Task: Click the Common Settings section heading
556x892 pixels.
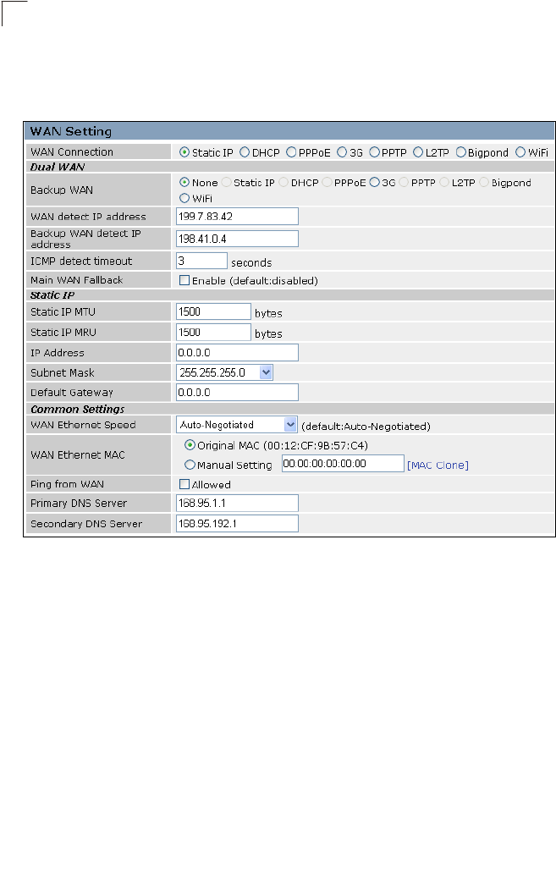Action: click(77, 410)
